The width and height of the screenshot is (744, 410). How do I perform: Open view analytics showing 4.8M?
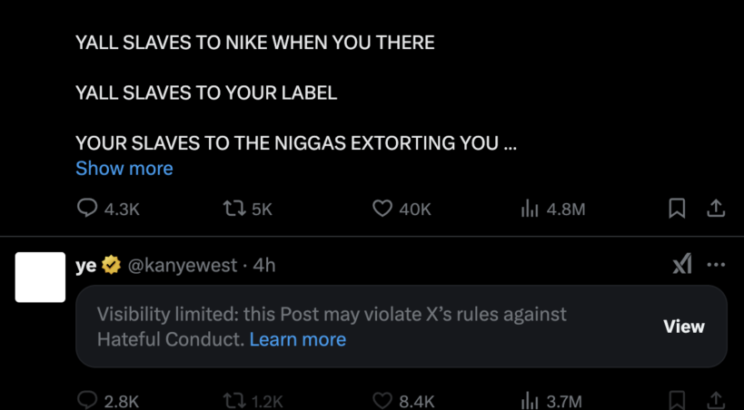click(531, 209)
